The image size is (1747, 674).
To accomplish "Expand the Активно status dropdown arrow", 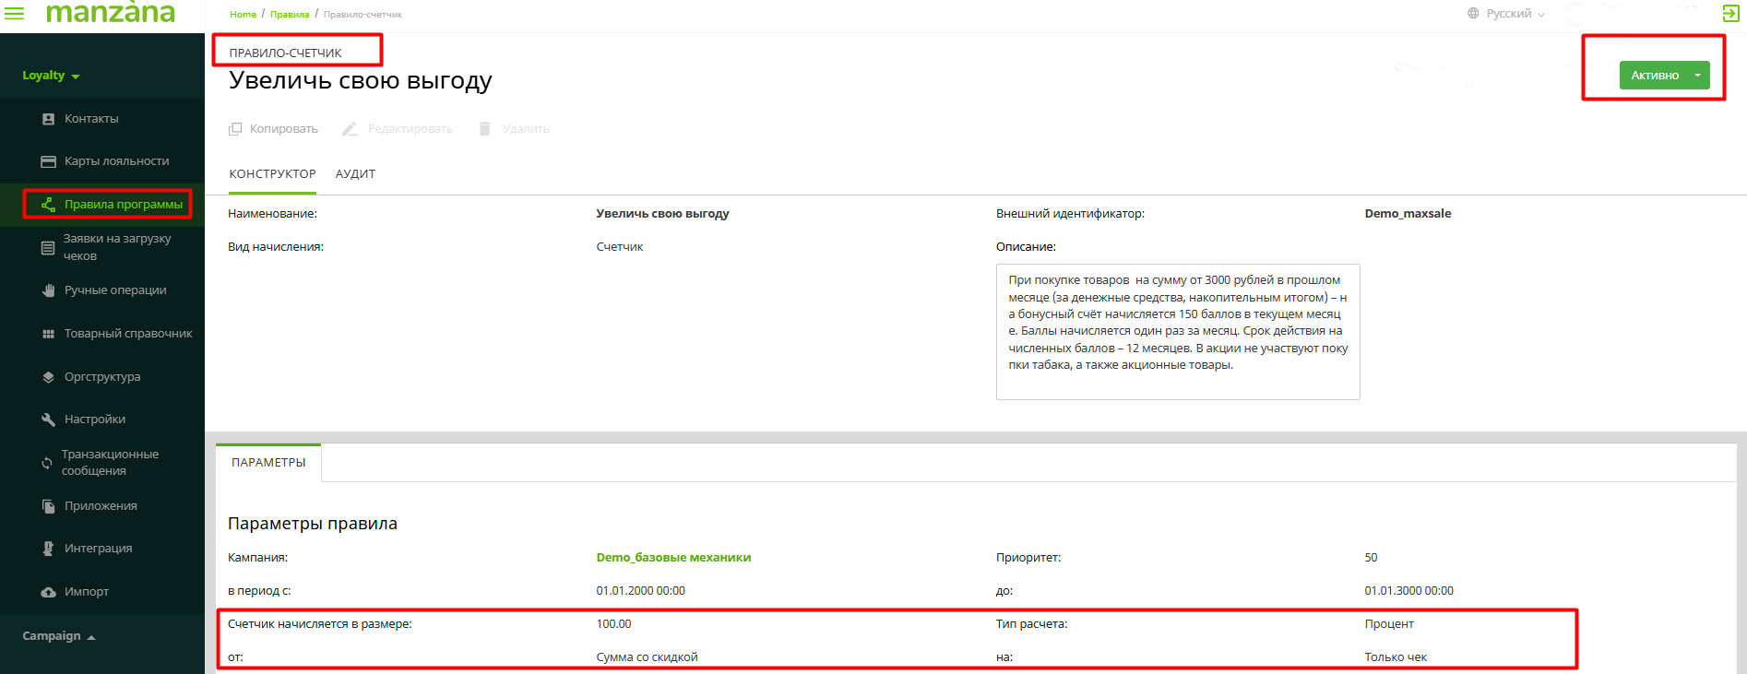I will coord(1697,76).
